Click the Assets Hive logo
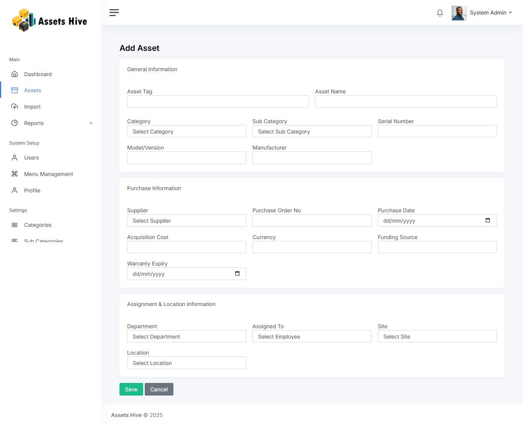 point(50,20)
